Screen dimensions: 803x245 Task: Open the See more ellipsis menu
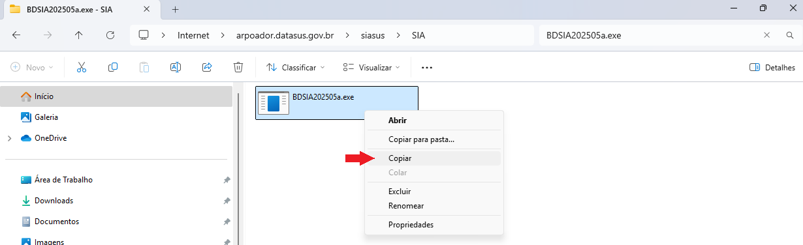427,67
